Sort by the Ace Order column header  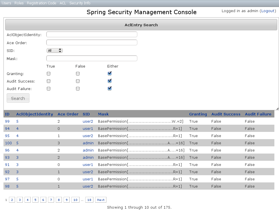click(x=68, y=114)
